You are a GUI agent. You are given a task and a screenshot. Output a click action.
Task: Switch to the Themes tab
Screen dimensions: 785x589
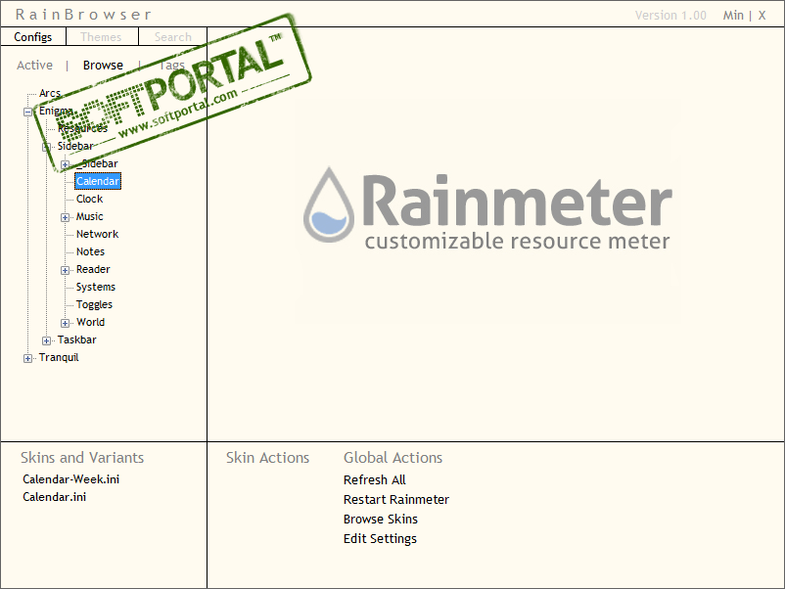click(x=101, y=37)
